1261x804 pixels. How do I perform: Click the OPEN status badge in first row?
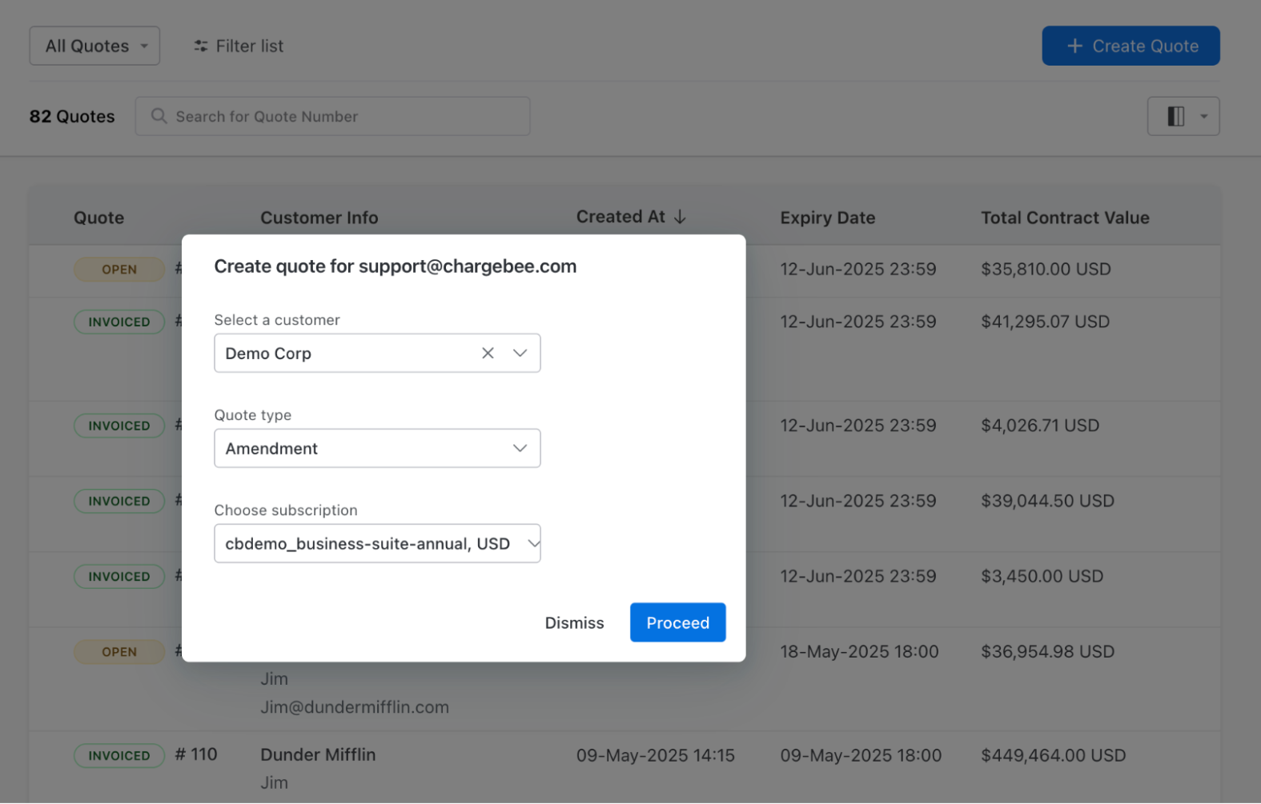tap(119, 270)
